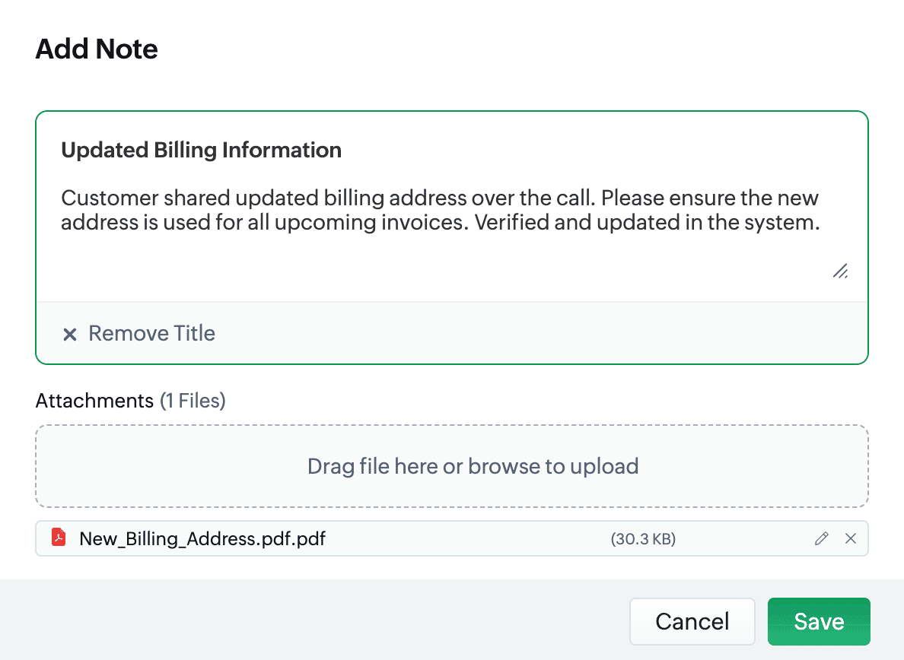Viewport: 904px width, 660px height.
Task: Click the pencil icon to rename attachment
Action: click(x=821, y=538)
